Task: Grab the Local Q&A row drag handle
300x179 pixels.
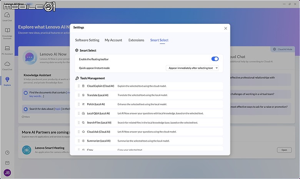Action: 78,113
